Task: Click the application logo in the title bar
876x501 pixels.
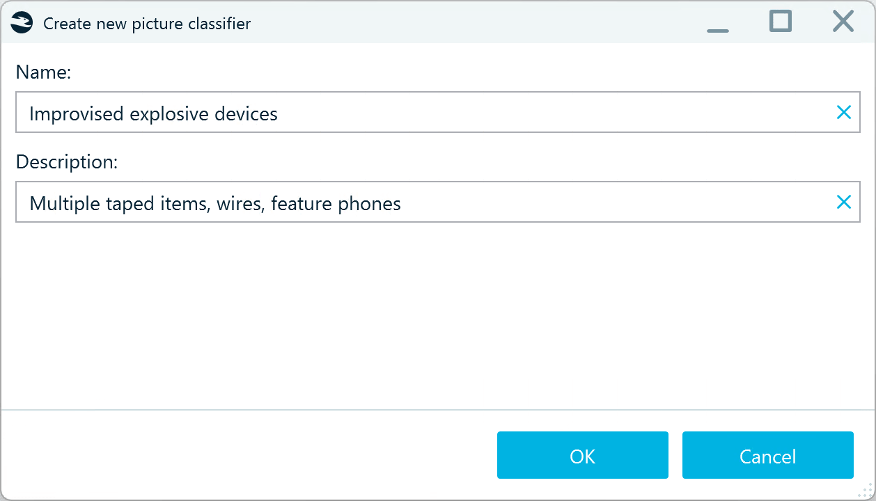Action: pyautogui.click(x=21, y=22)
